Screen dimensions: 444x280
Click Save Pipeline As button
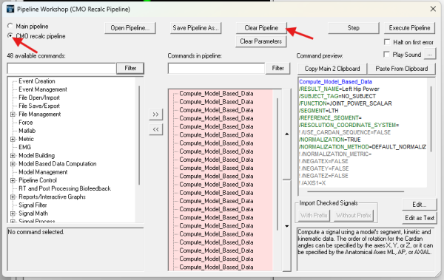click(x=195, y=28)
